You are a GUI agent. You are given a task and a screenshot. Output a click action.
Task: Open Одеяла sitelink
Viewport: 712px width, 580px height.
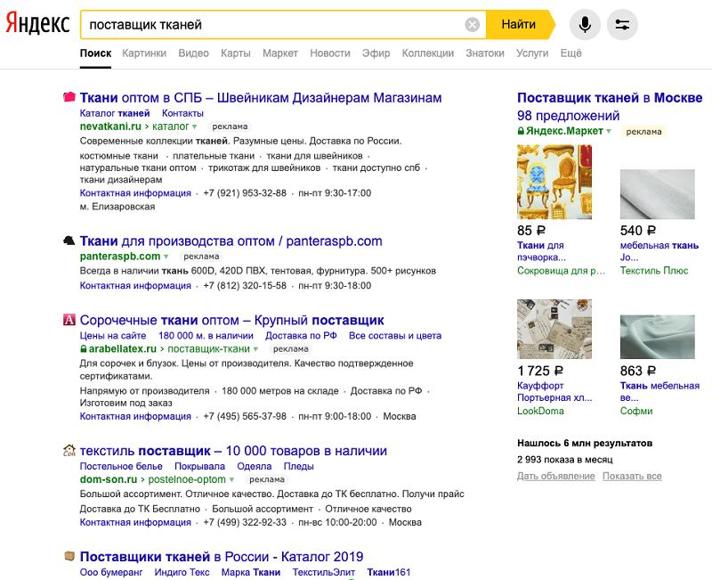point(255,466)
